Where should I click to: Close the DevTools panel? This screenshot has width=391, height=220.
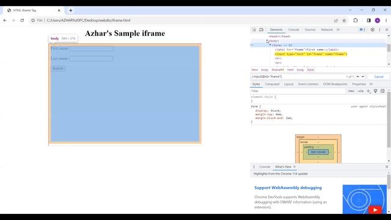point(387,30)
